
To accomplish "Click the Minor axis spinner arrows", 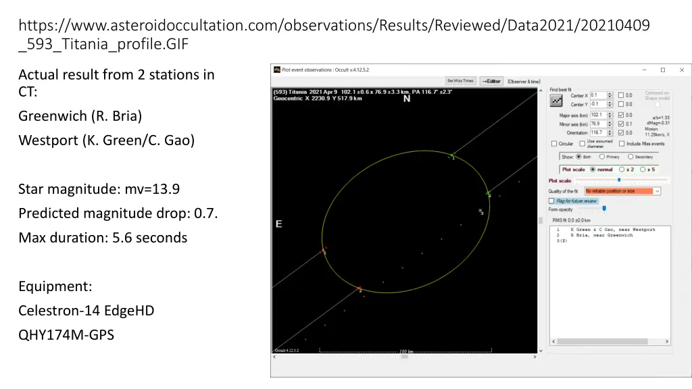I will (x=610, y=124).
